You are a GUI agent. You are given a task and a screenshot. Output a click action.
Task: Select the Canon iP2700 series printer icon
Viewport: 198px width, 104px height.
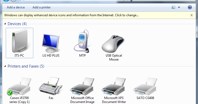[x=19, y=86]
